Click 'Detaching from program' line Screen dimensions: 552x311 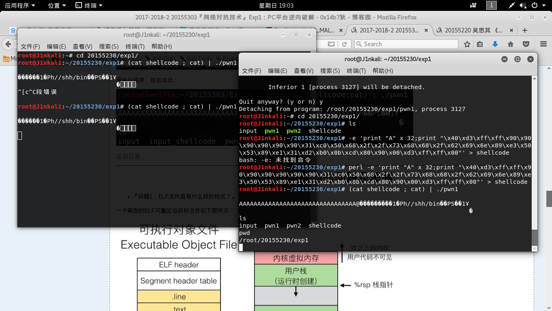(352, 109)
